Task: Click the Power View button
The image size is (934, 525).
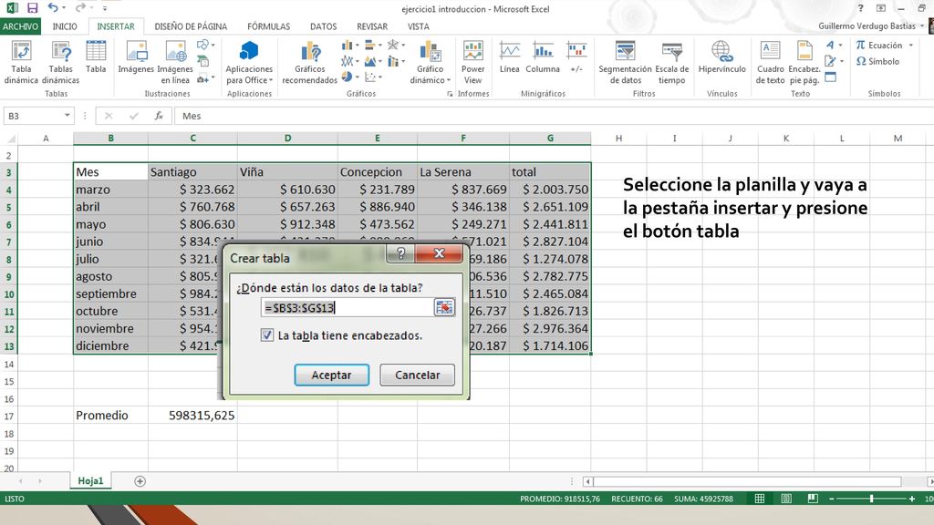Action: click(x=473, y=63)
